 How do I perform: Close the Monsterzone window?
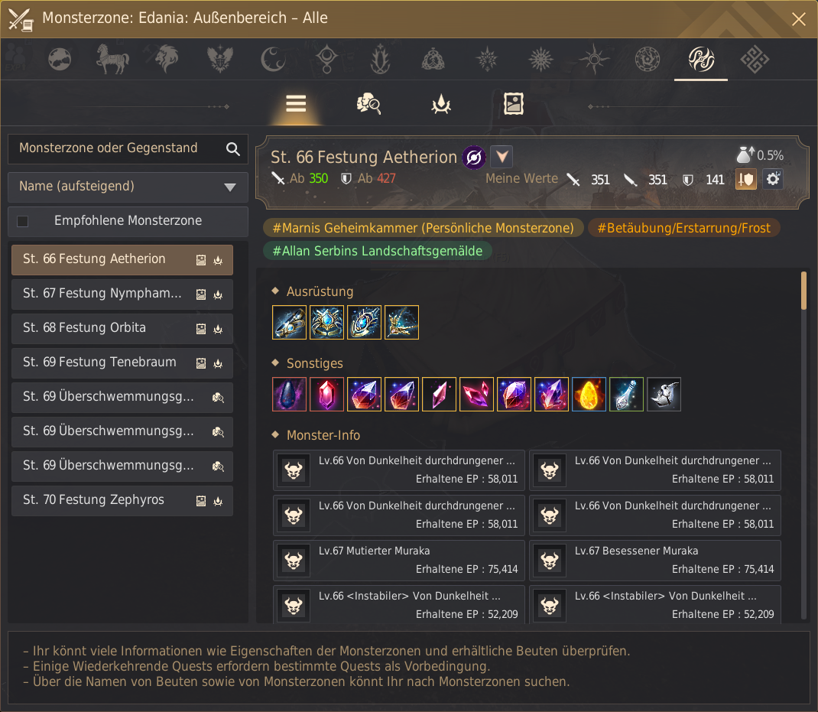pos(798,19)
